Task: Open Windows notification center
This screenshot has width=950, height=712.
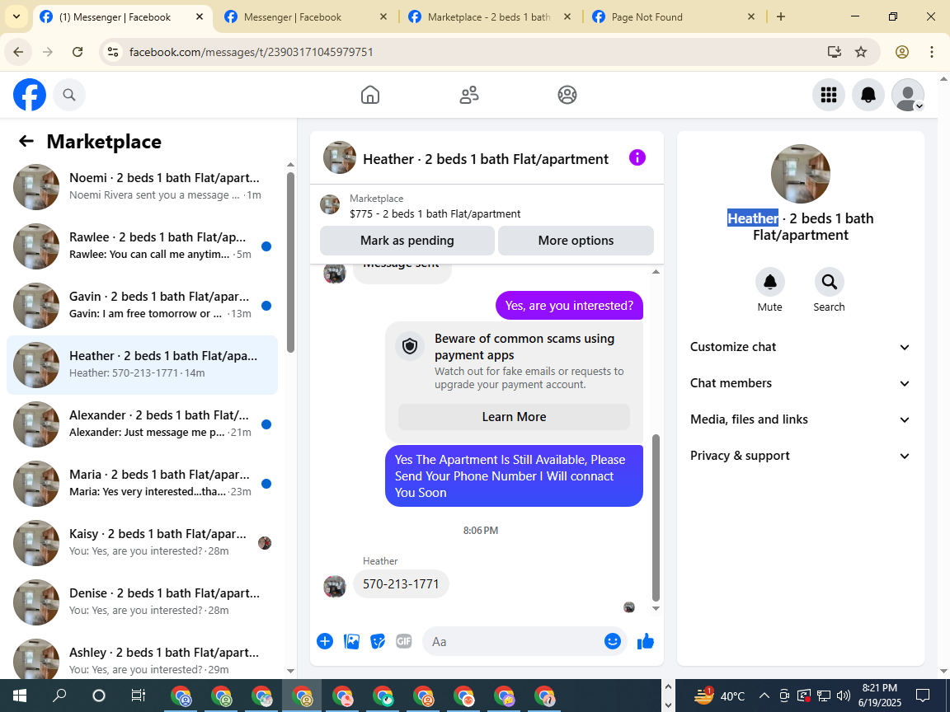Action: (923, 696)
